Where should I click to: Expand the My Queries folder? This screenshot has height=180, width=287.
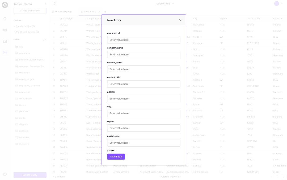tap(14, 27)
